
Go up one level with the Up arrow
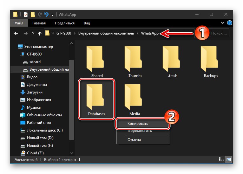click(40, 34)
